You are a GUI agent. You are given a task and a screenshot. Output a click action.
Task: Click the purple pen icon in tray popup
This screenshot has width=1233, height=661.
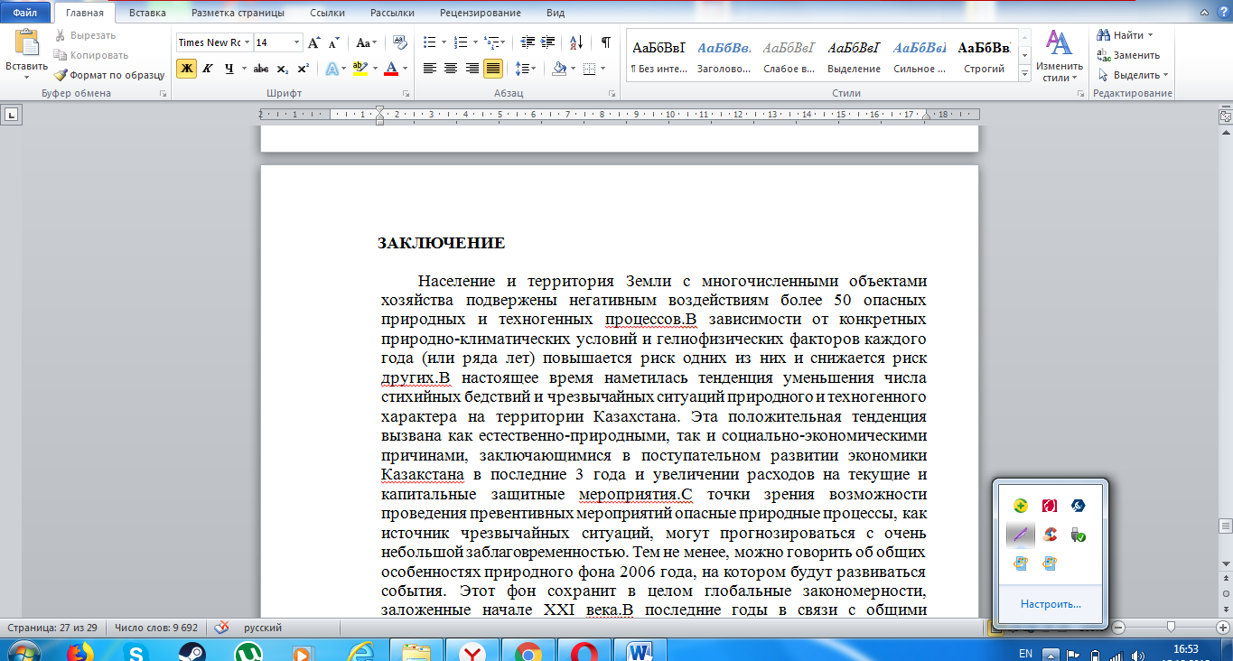pos(1020,535)
